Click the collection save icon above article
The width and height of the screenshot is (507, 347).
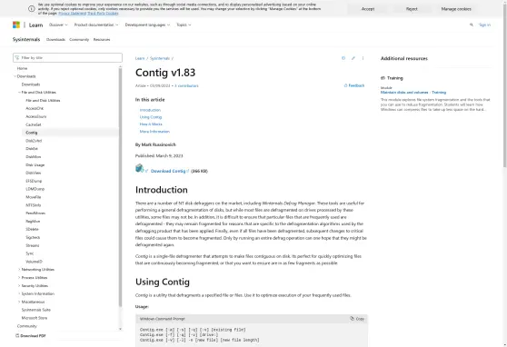coord(343,58)
